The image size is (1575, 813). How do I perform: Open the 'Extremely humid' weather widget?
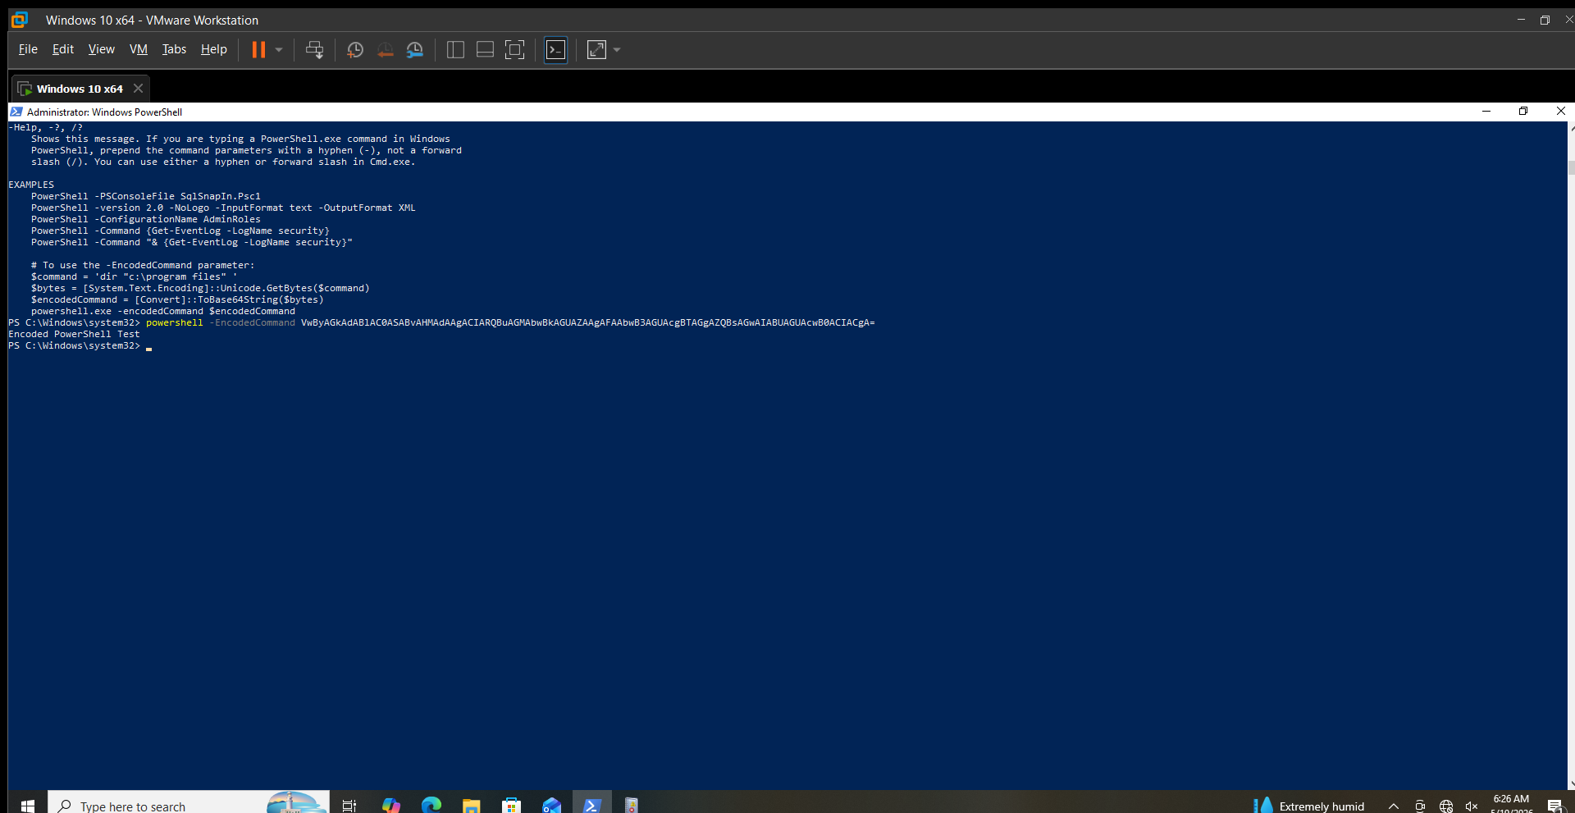click(x=1310, y=806)
